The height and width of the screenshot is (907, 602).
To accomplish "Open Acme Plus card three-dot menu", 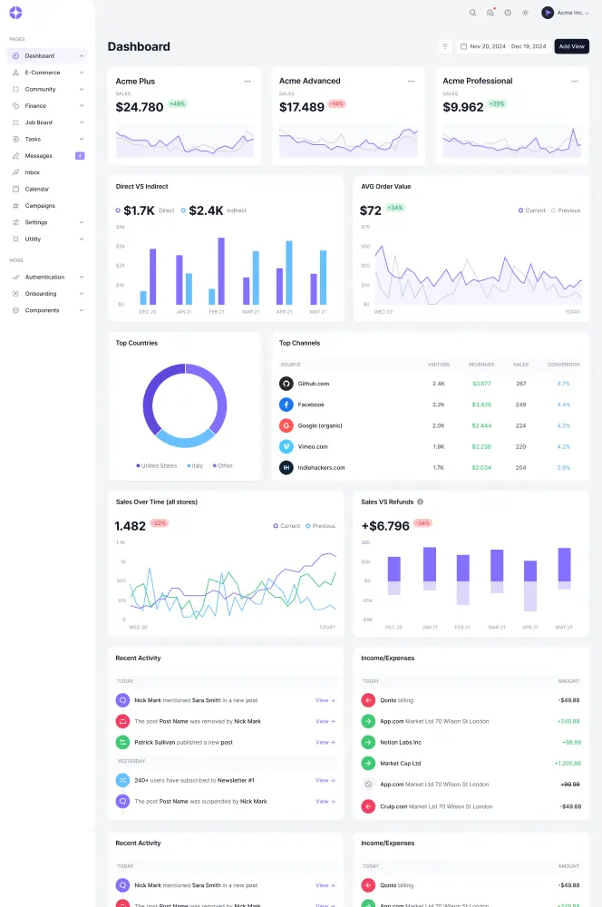I will [x=248, y=81].
